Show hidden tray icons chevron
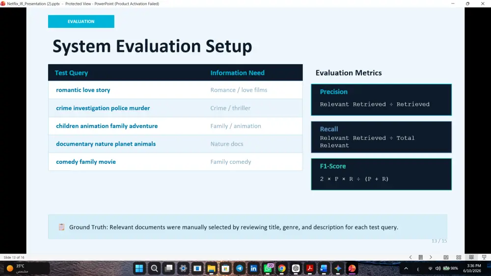This screenshot has width=491, height=276. [x=406, y=269]
